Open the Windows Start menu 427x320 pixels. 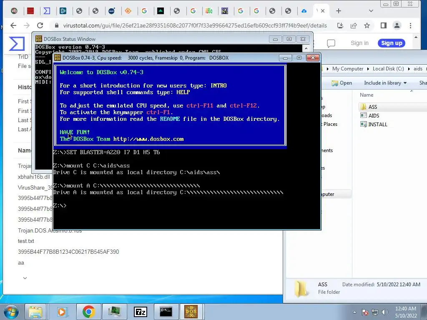point(10,312)
